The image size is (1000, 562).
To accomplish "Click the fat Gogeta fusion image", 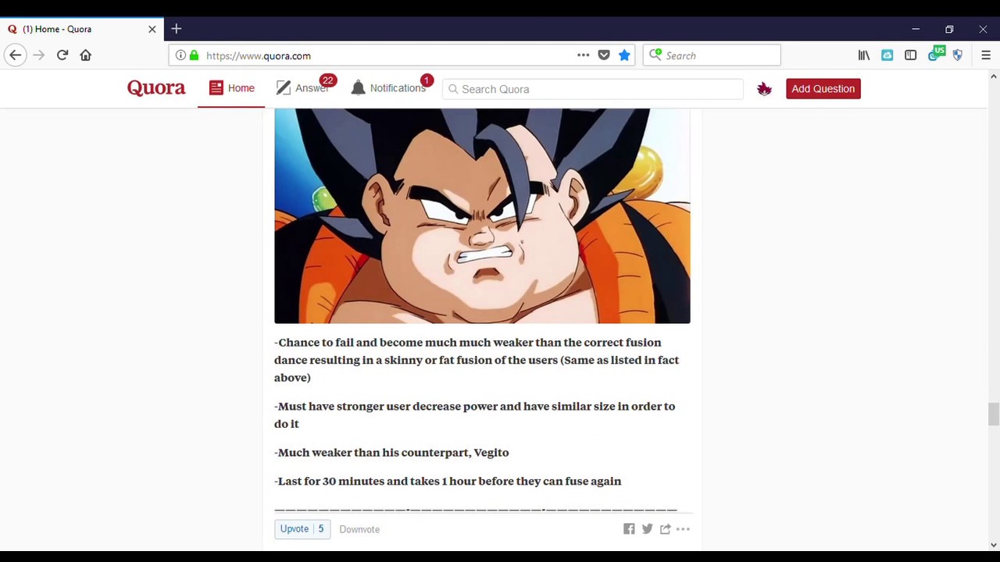I will point(482,215).
